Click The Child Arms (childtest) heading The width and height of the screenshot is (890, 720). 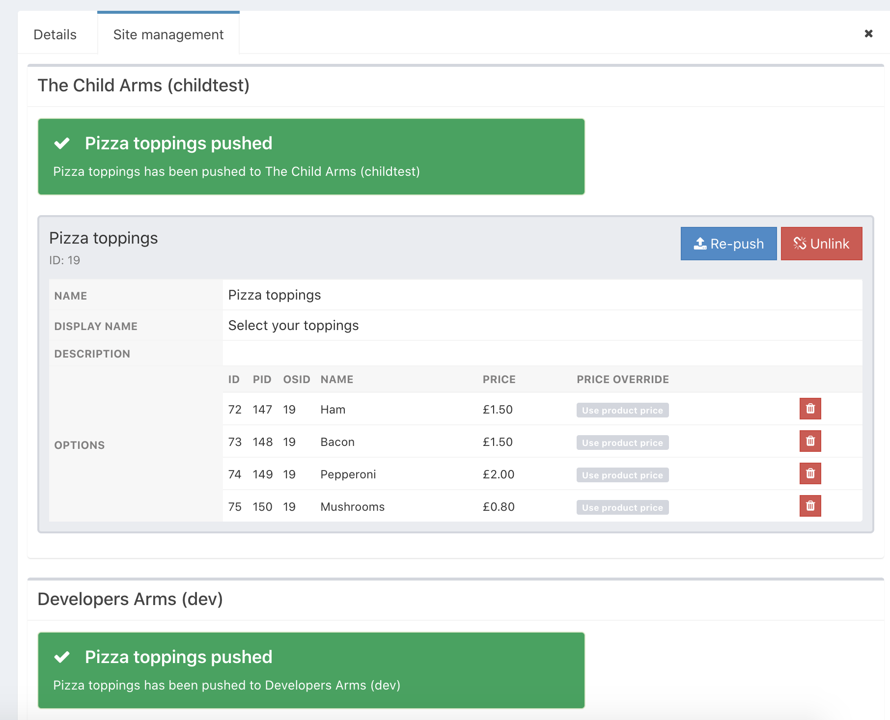[143, 85]
